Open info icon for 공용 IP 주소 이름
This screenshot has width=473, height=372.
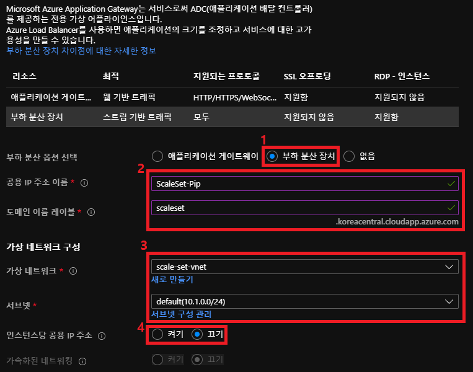pos(84,183)
